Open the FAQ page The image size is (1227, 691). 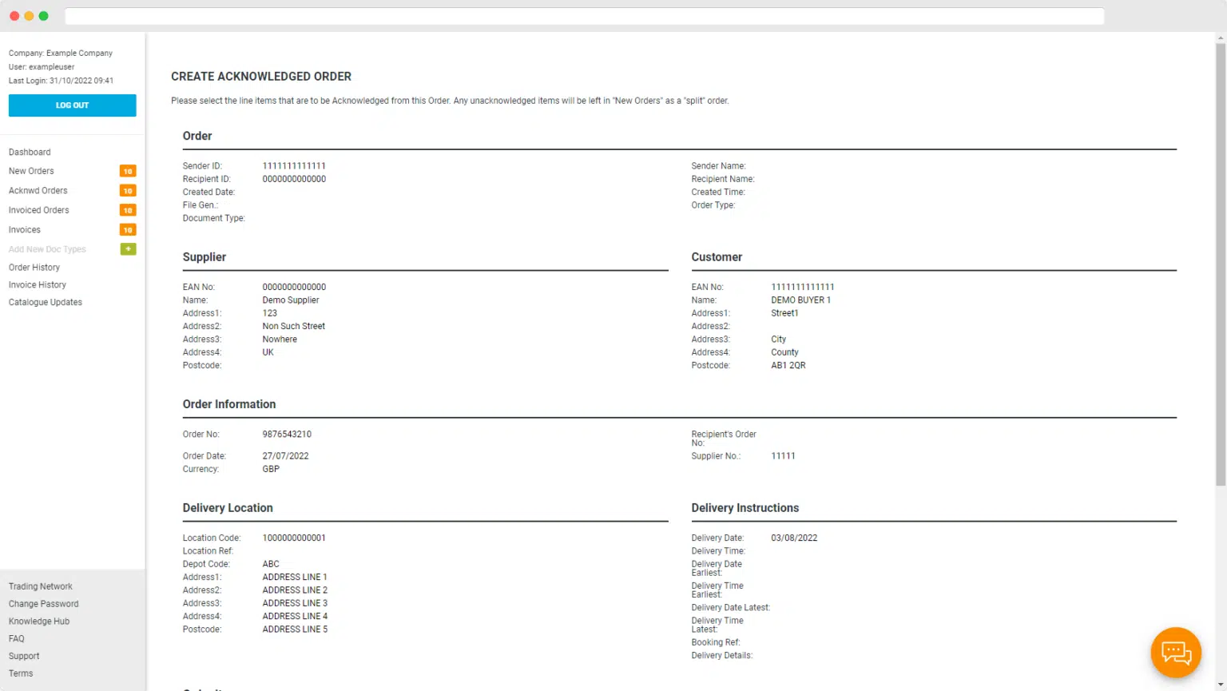17,639
